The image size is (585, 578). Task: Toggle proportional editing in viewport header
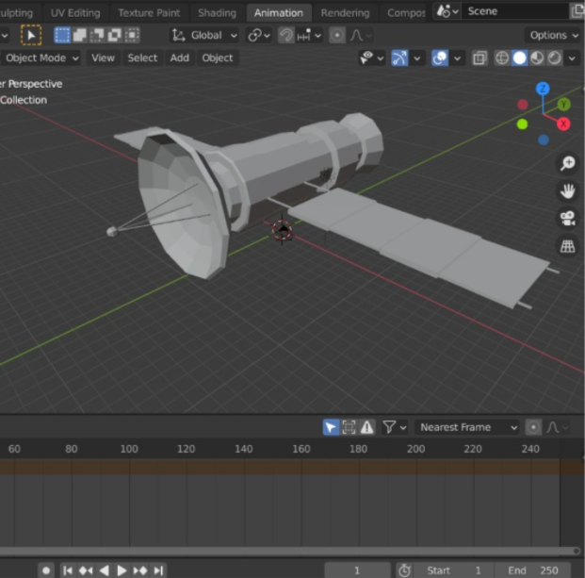click(x=337, y=36)
